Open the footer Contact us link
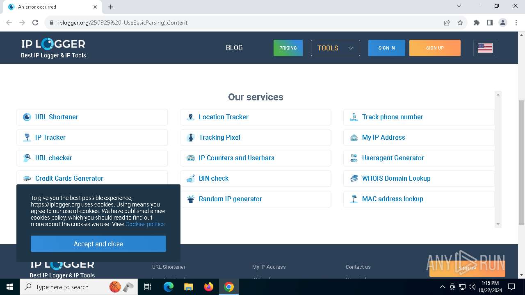Viewport: 525px width, 295px height. (x=358, y=267)
